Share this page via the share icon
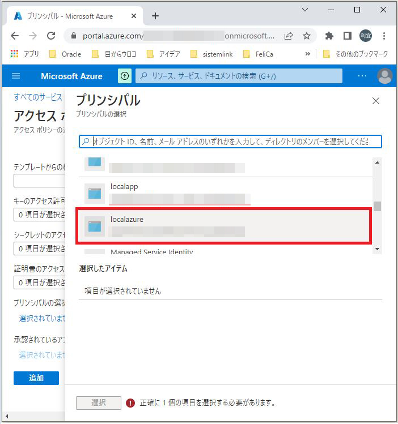398x424 pixels. point(289,36)
